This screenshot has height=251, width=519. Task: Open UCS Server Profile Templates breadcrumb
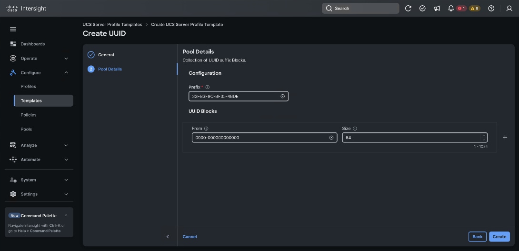[112, 24]
